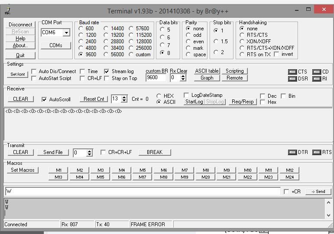Click the custom BR field showing 9600
Screen dimensions: 334x234
(156, 77)
